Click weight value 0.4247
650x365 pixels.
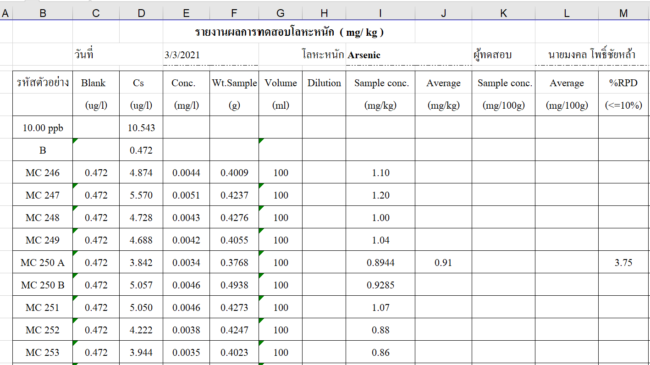234,330
